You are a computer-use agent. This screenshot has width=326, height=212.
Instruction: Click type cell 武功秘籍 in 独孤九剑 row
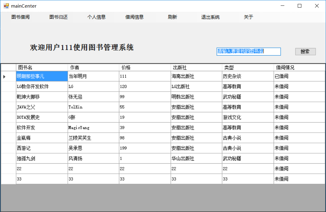point(248,158)
